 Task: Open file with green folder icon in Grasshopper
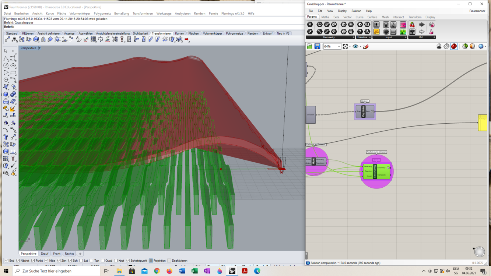pyautogui.click(x=309, y=46)
